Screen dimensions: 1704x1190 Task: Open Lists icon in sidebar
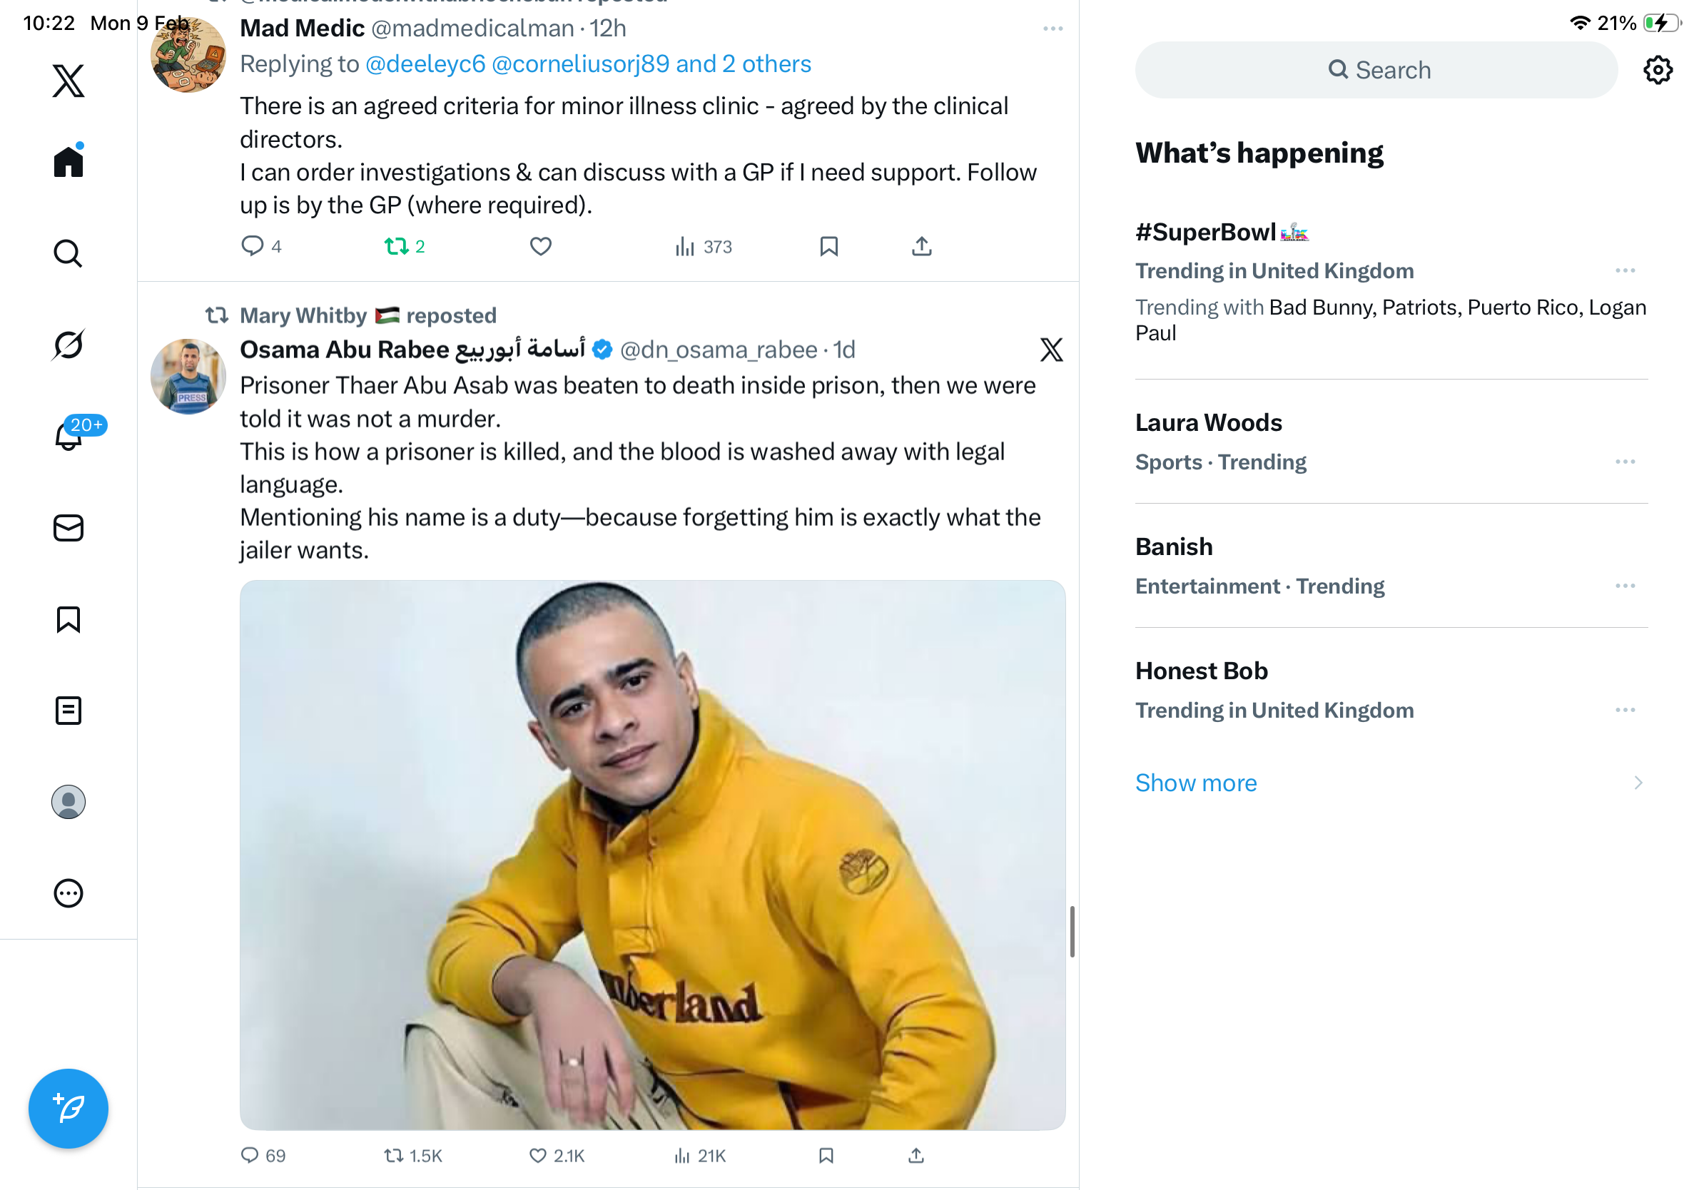click(x=69, y=711)
